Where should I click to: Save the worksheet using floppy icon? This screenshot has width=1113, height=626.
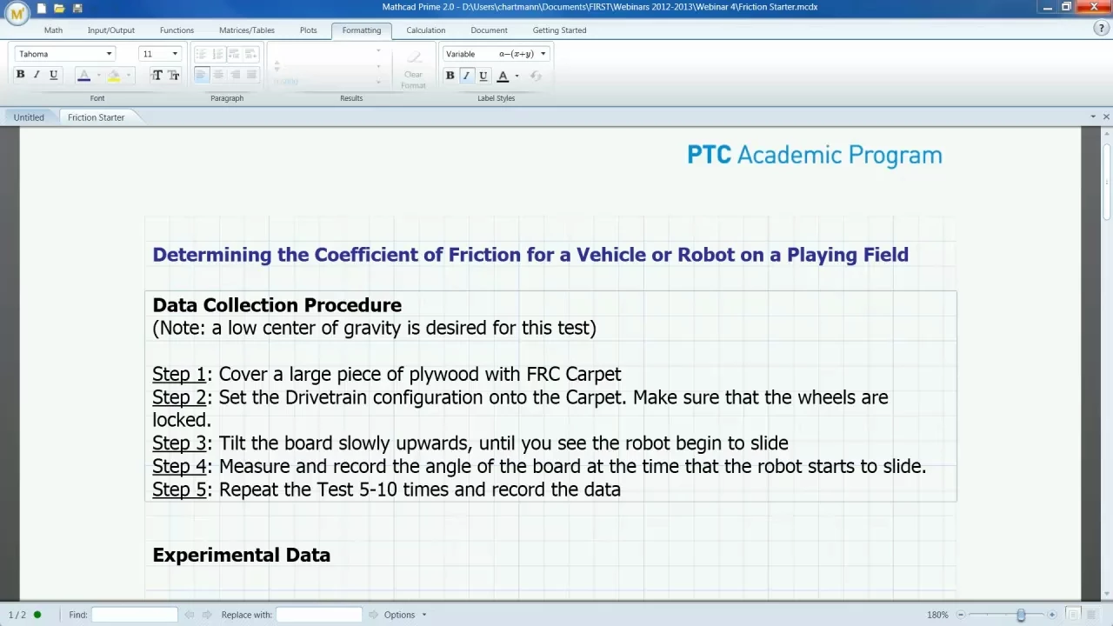[77, 8]
